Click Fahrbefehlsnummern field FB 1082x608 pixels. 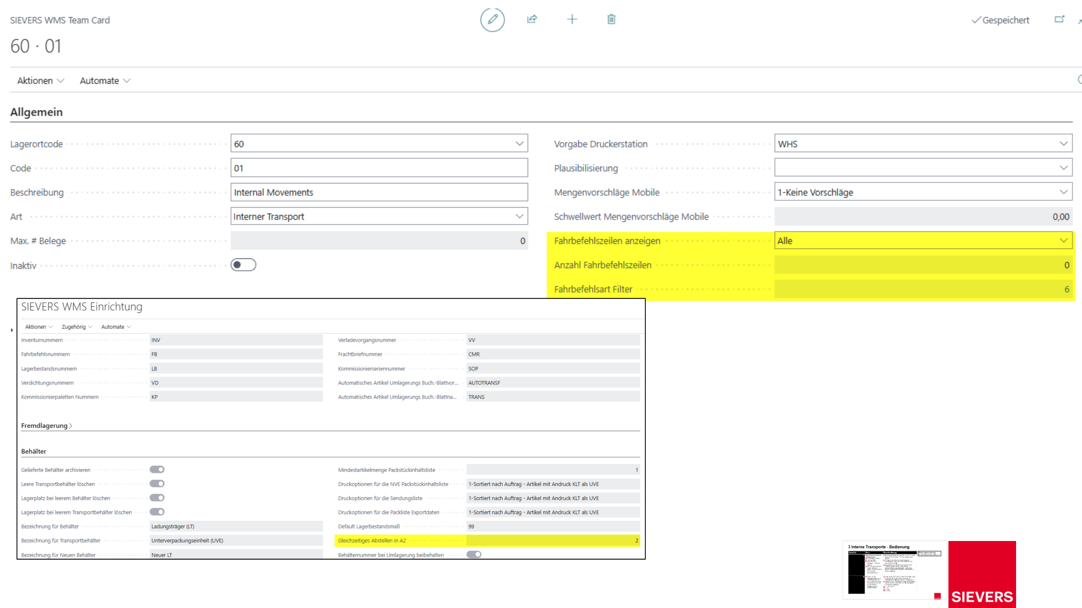coord(236,354)
